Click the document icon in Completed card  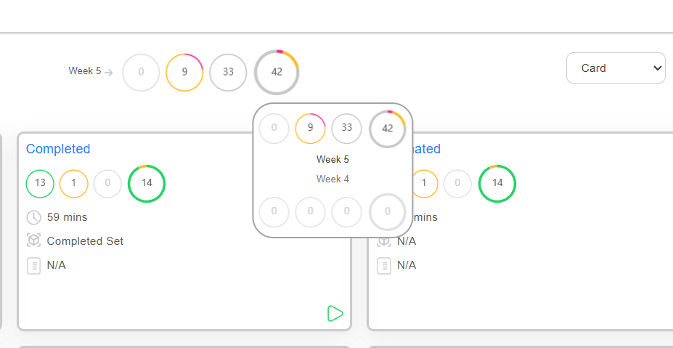pyautogui.click(x=33, y=265)
